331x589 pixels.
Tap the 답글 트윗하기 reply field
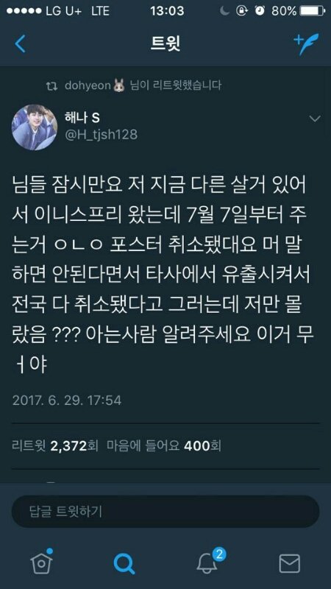click(165, 511)
